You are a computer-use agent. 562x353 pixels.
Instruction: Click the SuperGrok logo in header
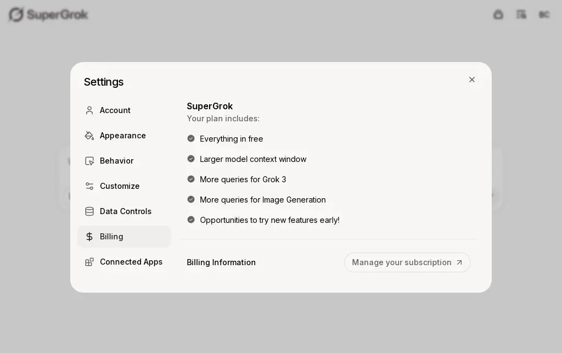pyautogui.click(x=48, y=15)
